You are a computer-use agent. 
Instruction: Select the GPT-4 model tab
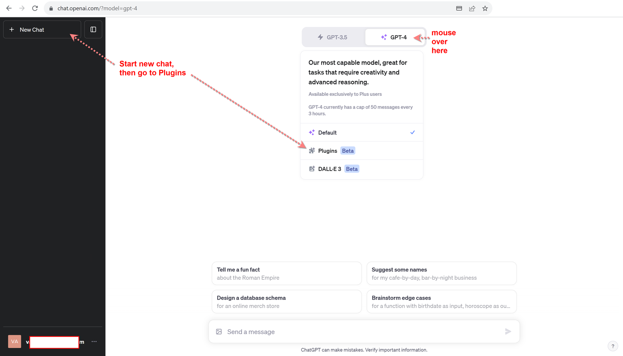tap(394, 37)
